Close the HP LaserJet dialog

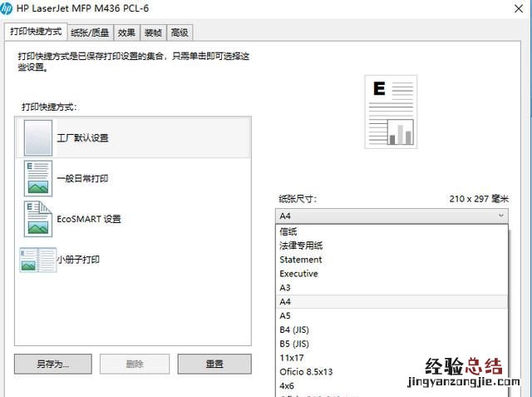pyautogui.click(x=519, y=8)
